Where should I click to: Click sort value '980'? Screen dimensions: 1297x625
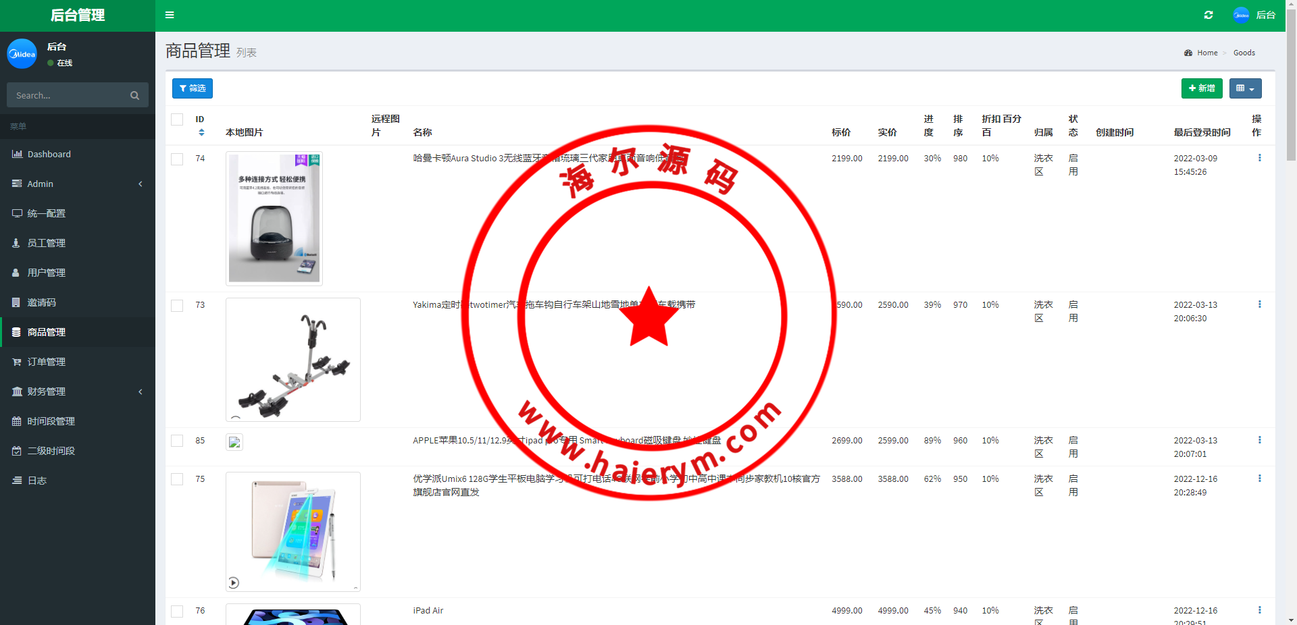(x=960, y=158)
